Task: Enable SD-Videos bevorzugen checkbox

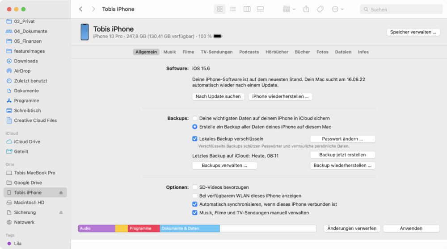Action: [195, 187]
